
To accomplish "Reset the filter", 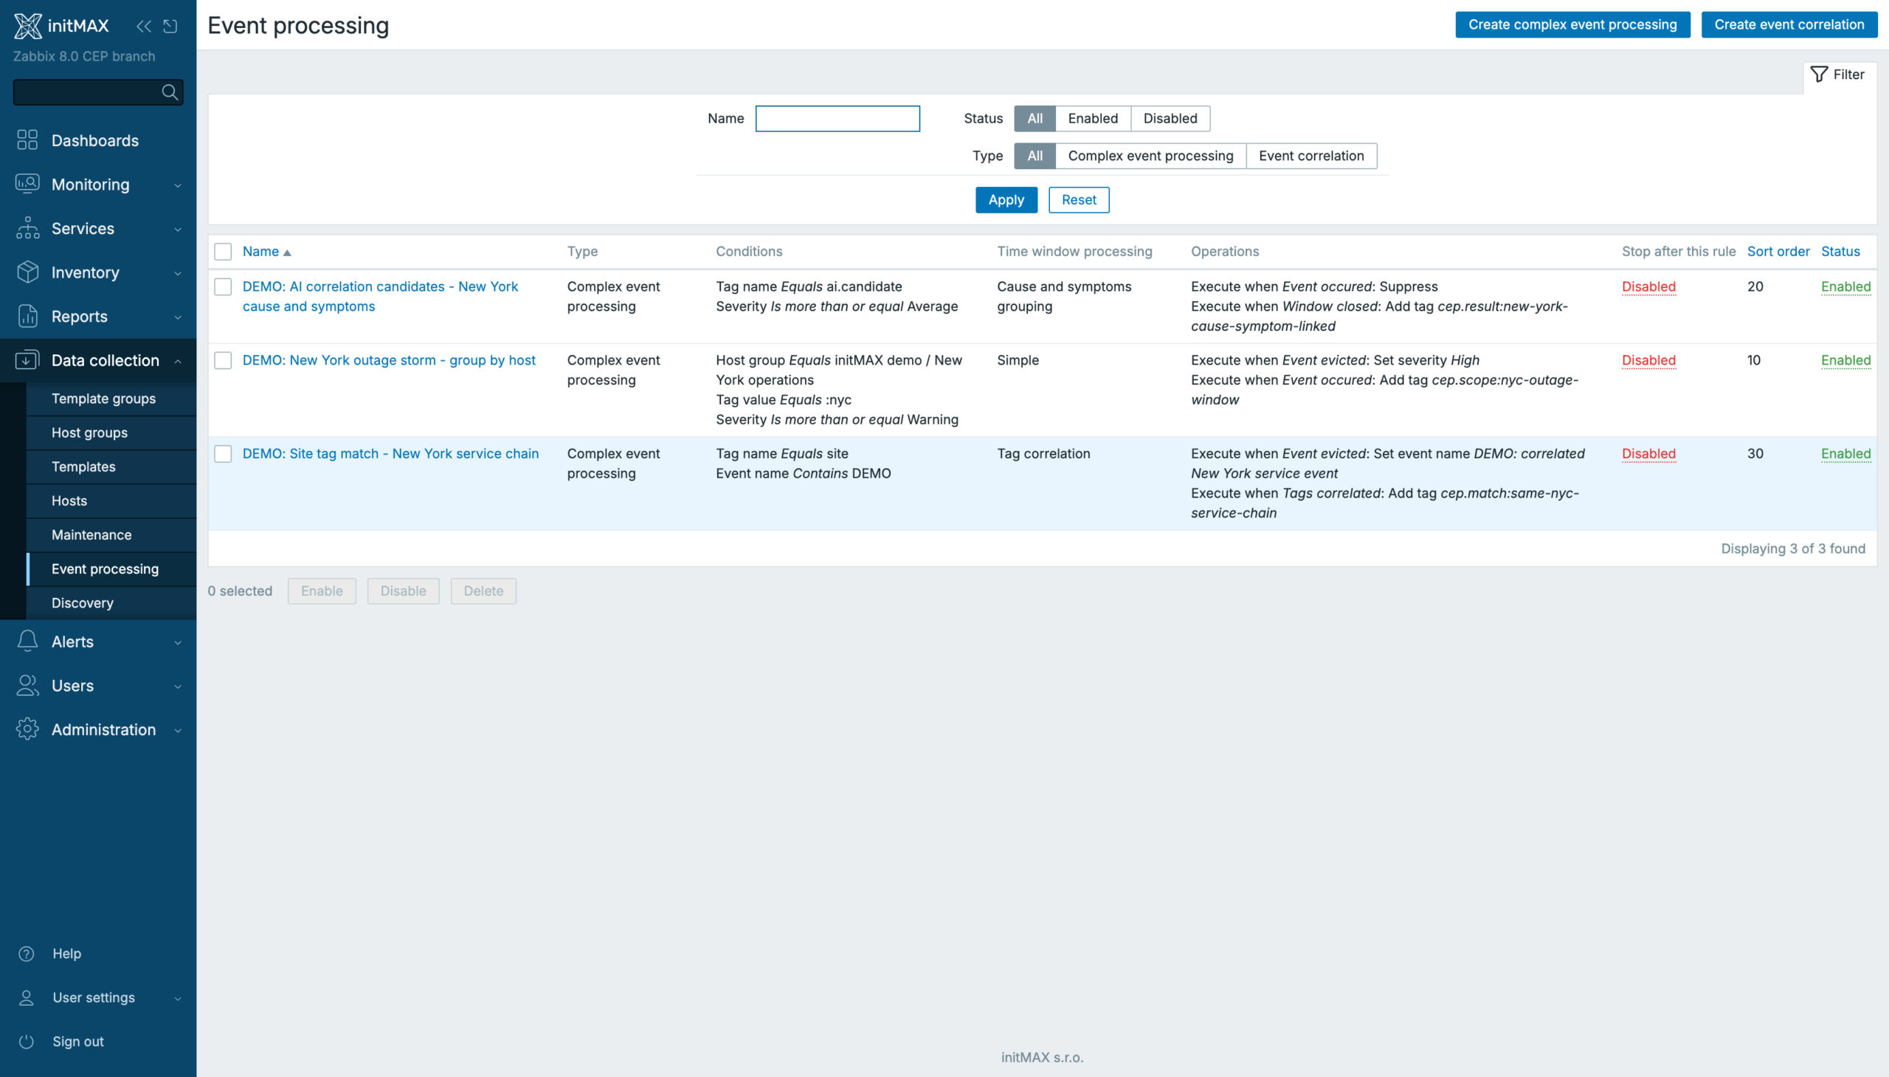I will pyautogui.click(x=1078, y=200).
